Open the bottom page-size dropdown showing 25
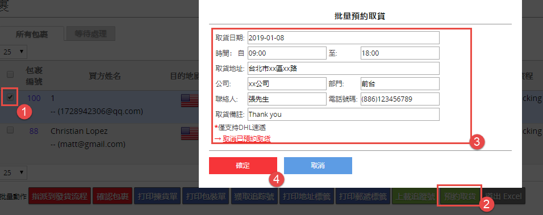This screenshot has width=543, height=215. [13, 172]
